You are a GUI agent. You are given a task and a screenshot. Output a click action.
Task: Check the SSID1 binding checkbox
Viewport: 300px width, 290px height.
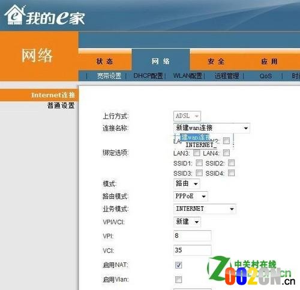pos(199,163)
